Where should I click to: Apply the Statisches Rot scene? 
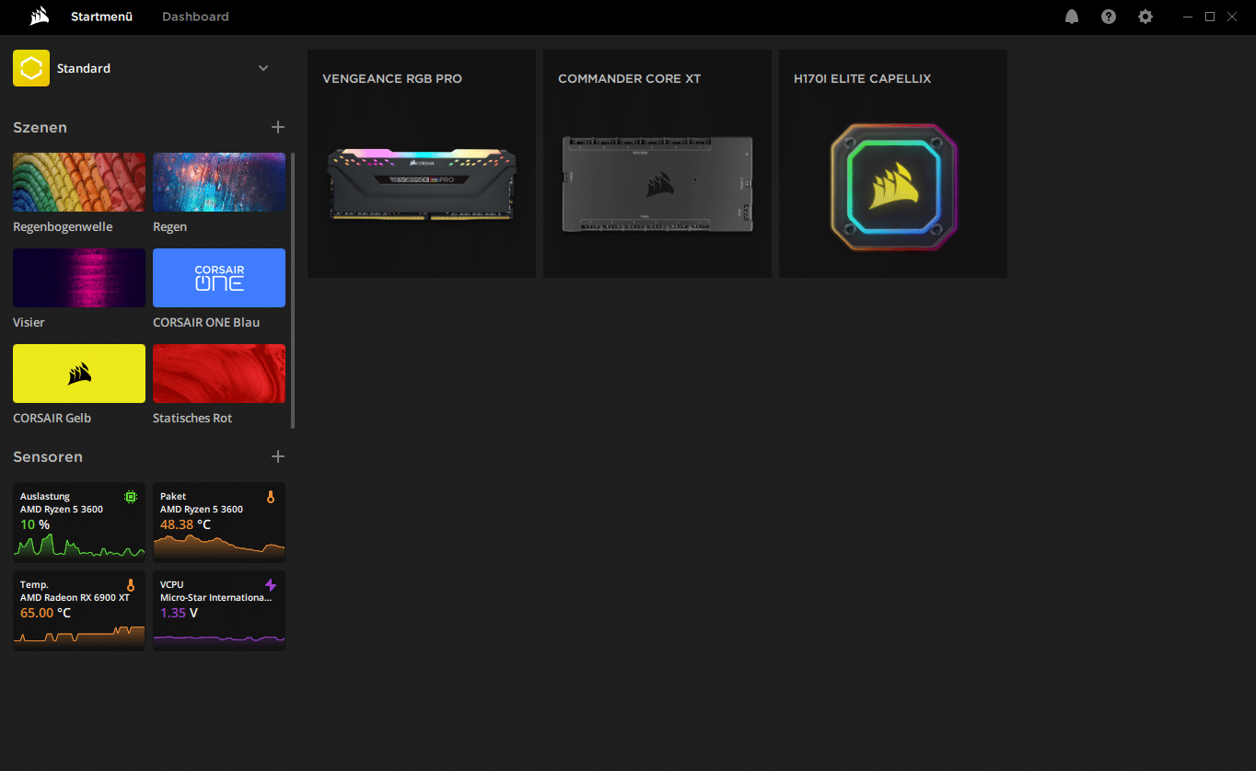pos(219,374)
